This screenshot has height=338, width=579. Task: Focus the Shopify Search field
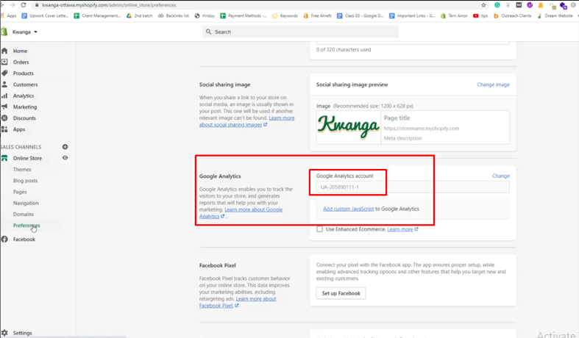(301, 32)
